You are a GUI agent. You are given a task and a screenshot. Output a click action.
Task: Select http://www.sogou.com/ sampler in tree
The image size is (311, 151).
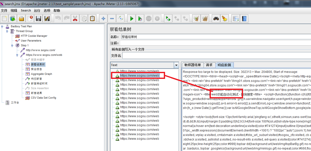41,50
